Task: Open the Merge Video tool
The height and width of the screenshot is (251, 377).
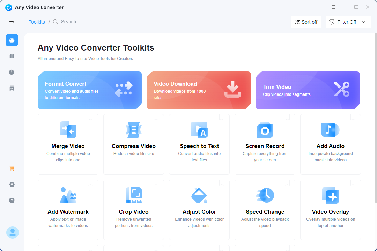Action: click(68, 144)
